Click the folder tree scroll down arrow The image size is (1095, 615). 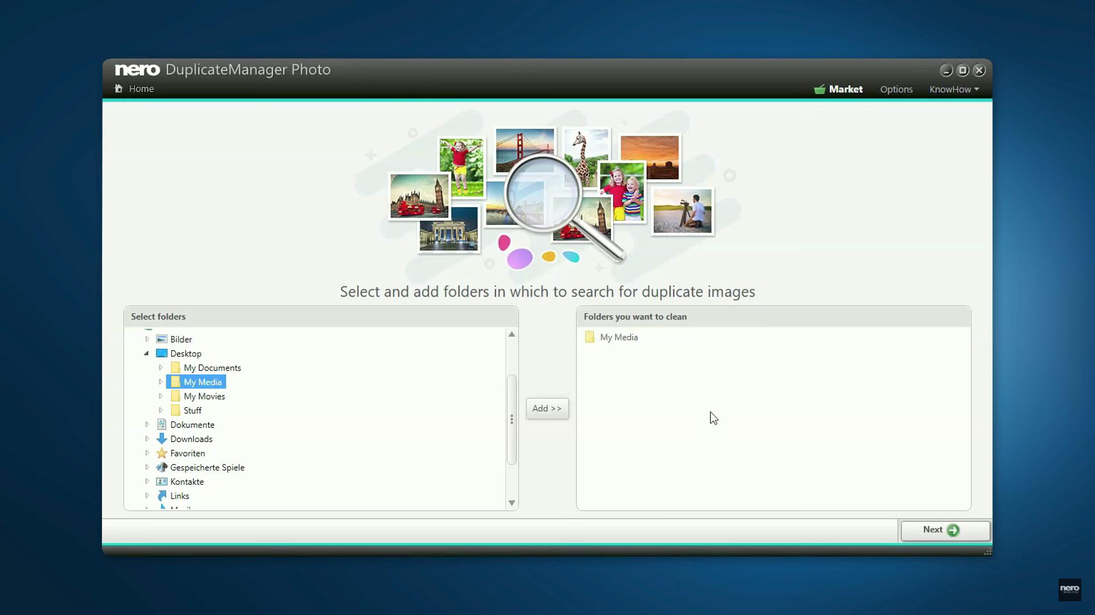(x=512, y=503)
